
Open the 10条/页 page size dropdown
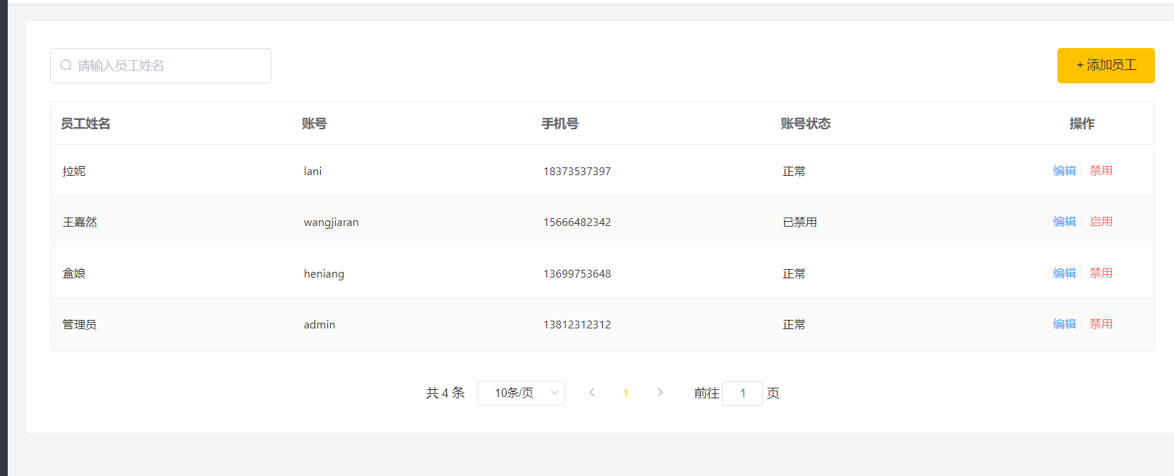point(521,393)
